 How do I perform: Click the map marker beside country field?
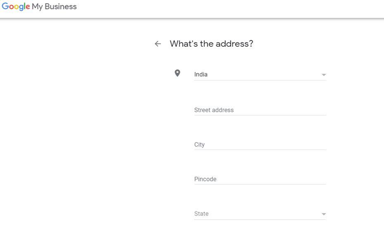(177, 73)
